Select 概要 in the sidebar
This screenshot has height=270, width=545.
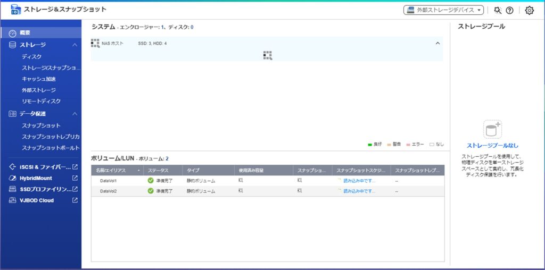(x=26, y=33)
